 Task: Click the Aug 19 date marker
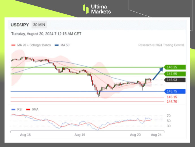click(80, 135)
